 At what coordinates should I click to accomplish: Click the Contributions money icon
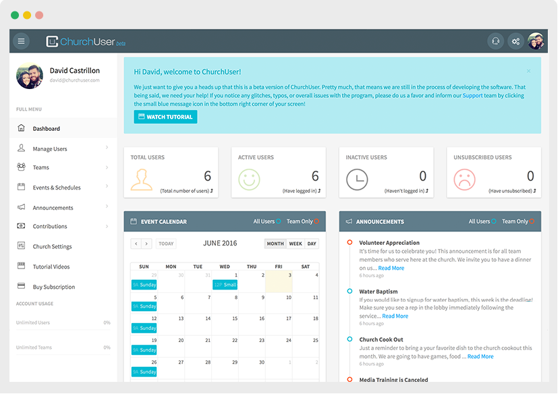[22, 225]
